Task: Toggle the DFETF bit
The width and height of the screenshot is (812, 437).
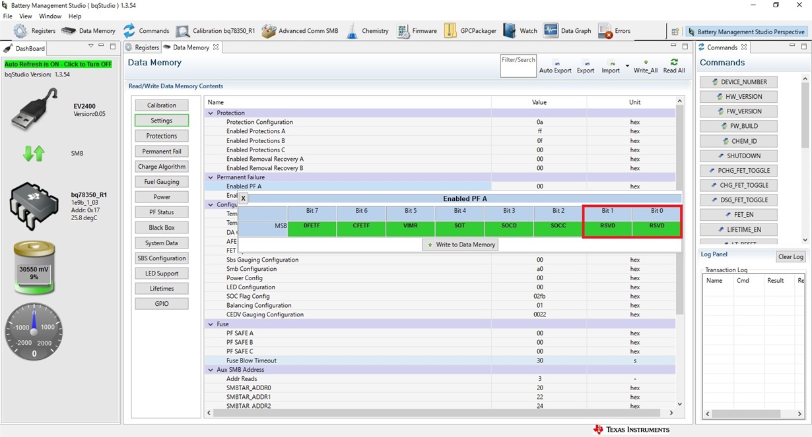Action: pyautogui.click(x=312, y=229)
